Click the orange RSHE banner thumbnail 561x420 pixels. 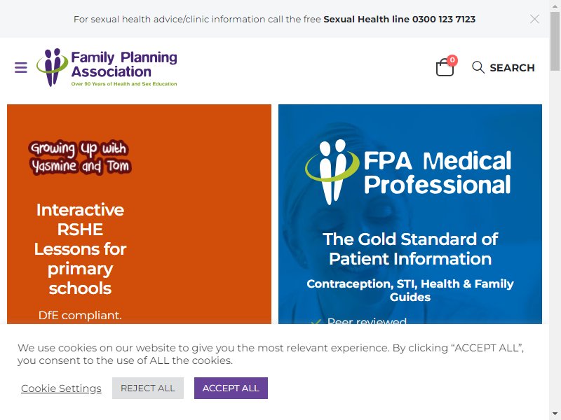[139, 214]
